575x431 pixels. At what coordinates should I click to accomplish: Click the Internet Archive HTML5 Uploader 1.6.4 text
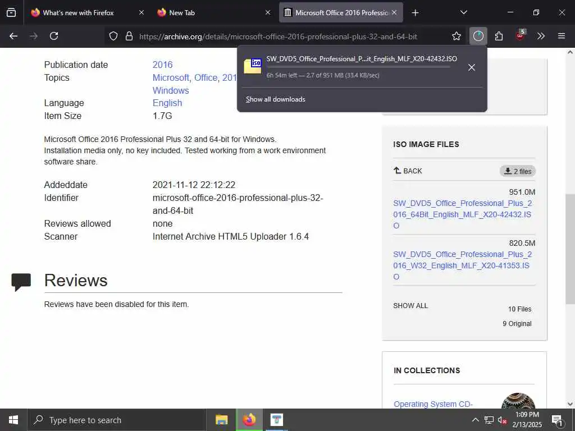tap(231, 236)
